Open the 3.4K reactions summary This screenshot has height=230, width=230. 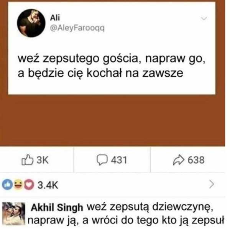click(48, 185)
